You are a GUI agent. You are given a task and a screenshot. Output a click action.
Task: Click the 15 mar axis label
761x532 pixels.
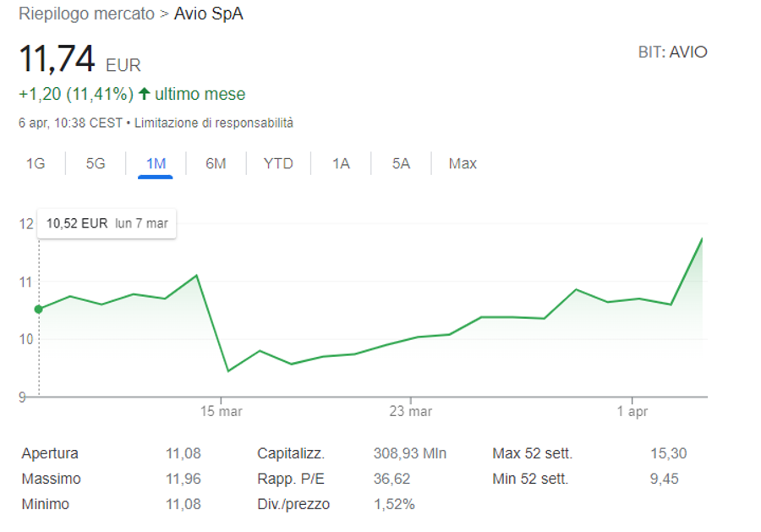click(x=221, y=412)
